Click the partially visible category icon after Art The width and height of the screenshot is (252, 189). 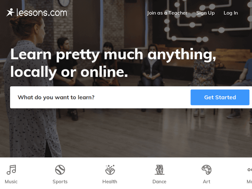click(250, 170)
